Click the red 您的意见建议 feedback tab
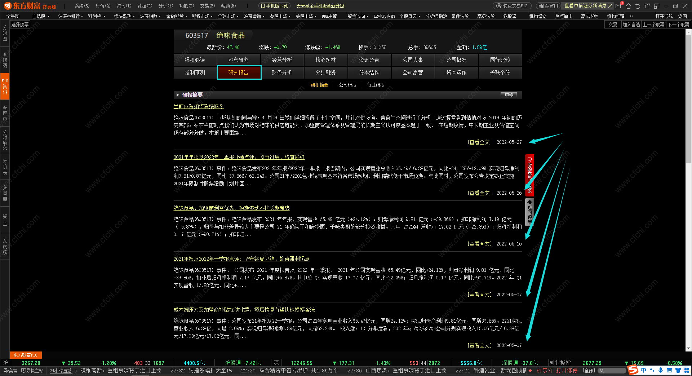 click(x=529, y=175)
